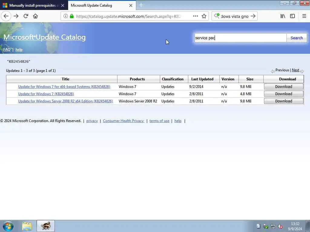
Task: Open Update for Windows 7 (KB2454826) link
Action: (x=46, y=94)
